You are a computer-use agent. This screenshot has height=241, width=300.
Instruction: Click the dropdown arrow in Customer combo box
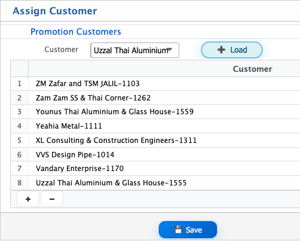(x=170, y=49)
